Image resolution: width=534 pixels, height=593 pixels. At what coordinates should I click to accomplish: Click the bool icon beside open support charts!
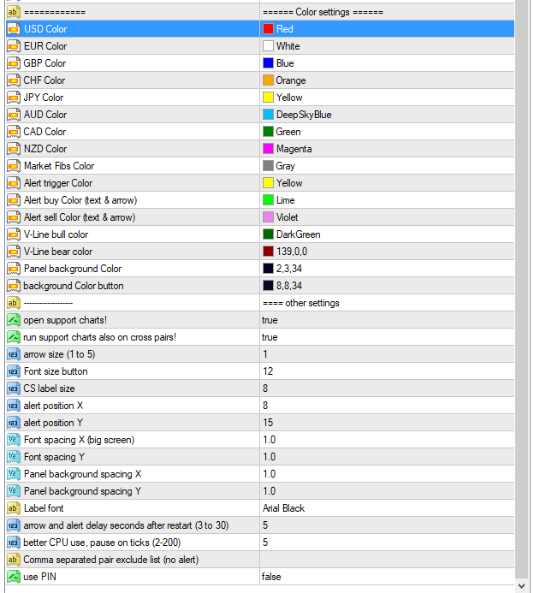tap(14, 320)
